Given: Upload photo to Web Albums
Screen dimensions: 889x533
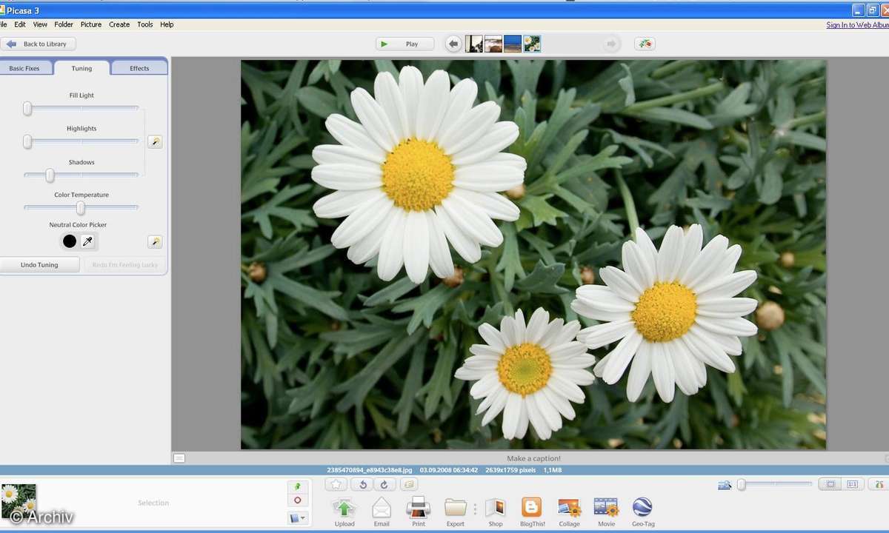Looking at the screenshot, I should coord(344,512).
